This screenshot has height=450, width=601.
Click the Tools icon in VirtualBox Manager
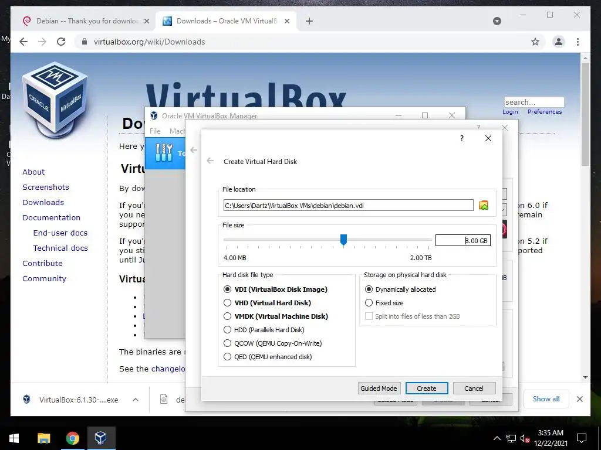coord(164,153)
